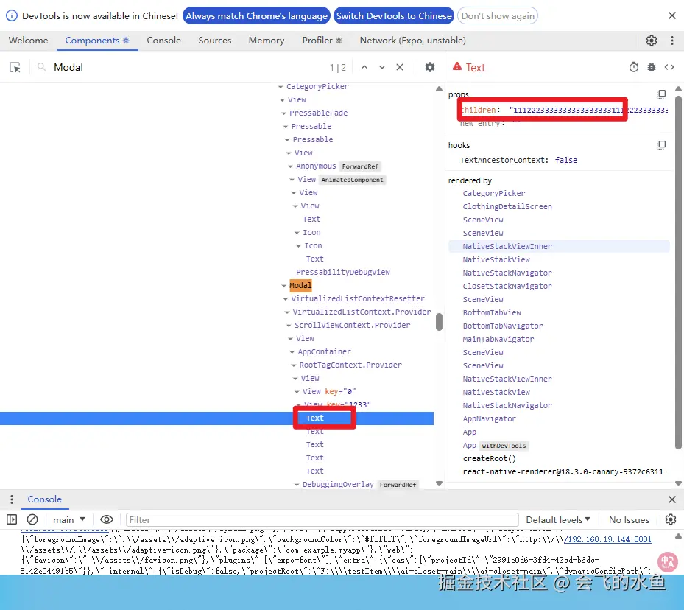Viewport: 684px width, 610px height.
Task: Collapse the Modal tree node
Action: point(284,286)
